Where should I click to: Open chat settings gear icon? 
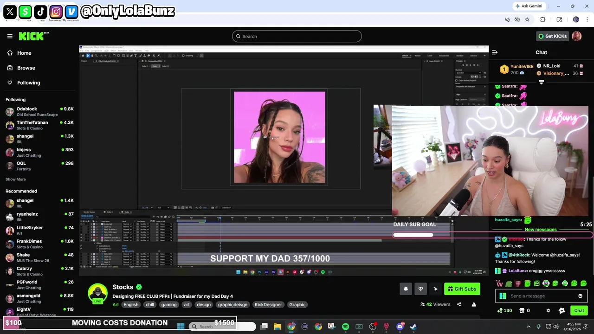click(x=548, y=311)
